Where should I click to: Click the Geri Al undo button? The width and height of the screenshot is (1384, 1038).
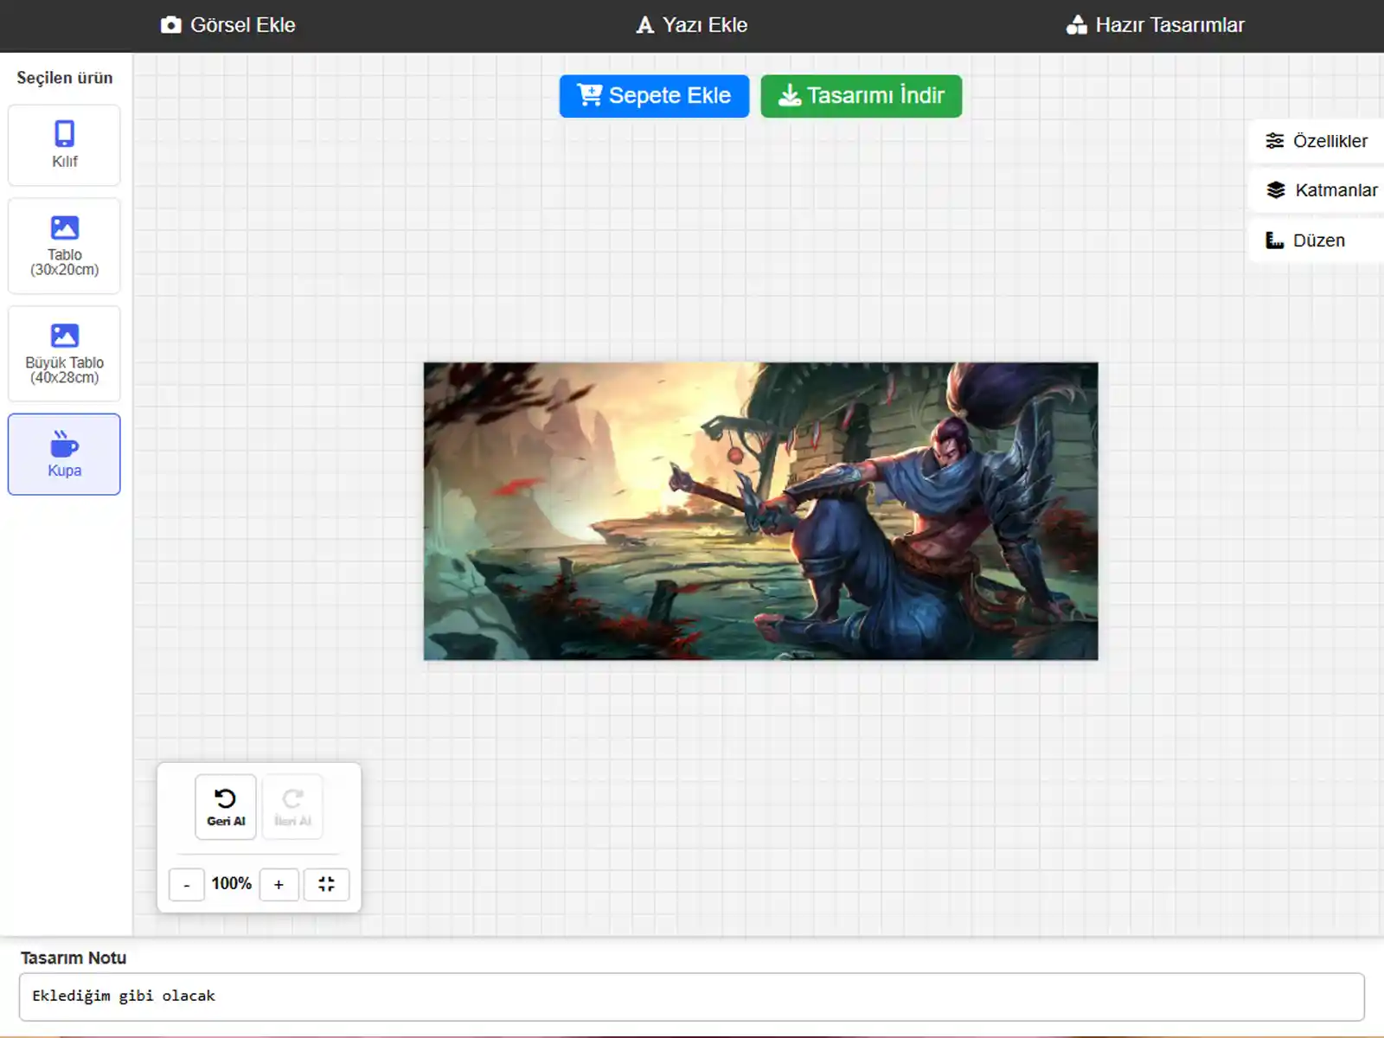[x=226, y=806]
